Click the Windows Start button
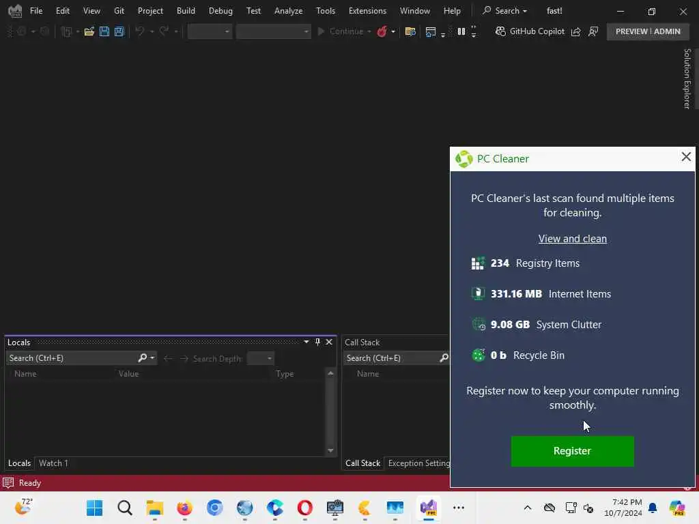This screenshot has height=524, width=699. [94, 508]
